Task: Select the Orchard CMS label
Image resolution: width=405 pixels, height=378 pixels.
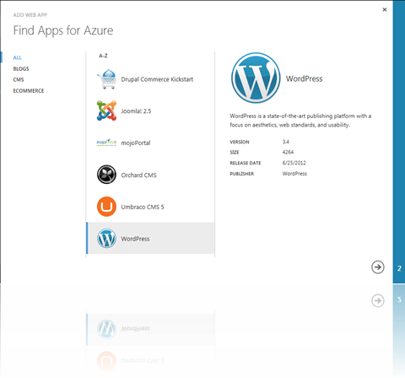Action: (x=138, y=175)
